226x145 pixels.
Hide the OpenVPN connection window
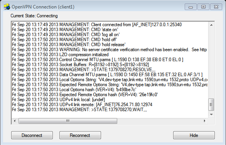tap(194, 135)
